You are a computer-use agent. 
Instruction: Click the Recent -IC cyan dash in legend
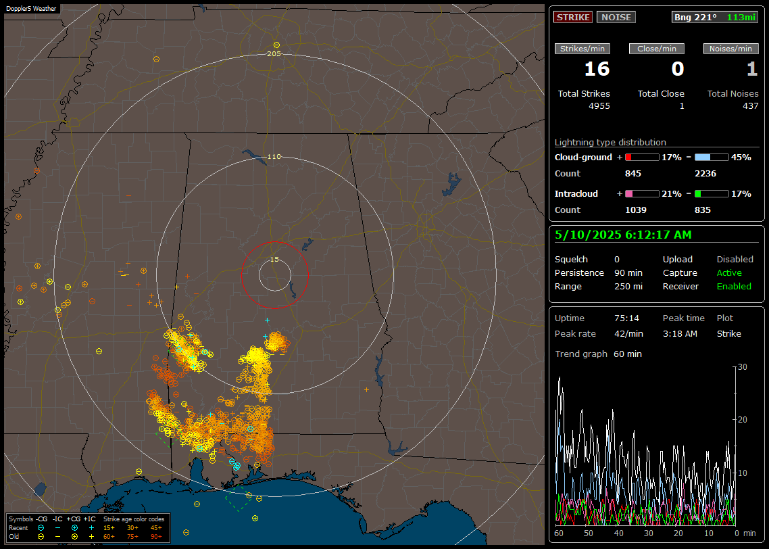click(58, 528)
